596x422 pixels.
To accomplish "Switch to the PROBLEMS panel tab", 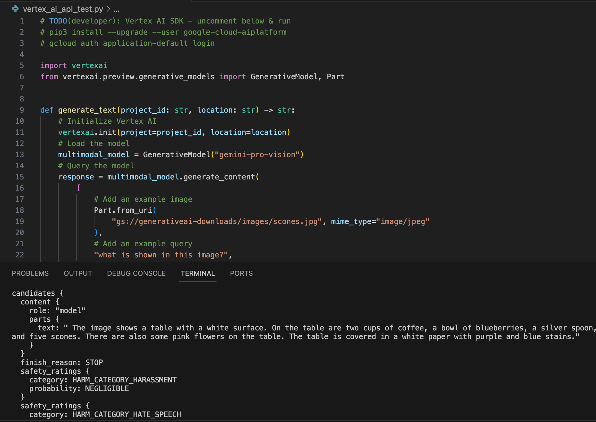I will (x=30, y=273).
